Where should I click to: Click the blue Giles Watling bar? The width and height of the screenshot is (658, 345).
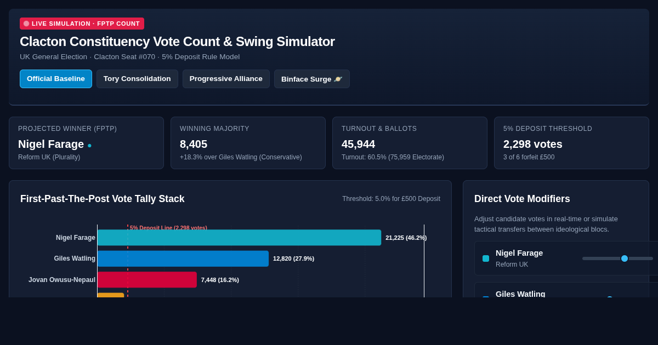point(183,258)
